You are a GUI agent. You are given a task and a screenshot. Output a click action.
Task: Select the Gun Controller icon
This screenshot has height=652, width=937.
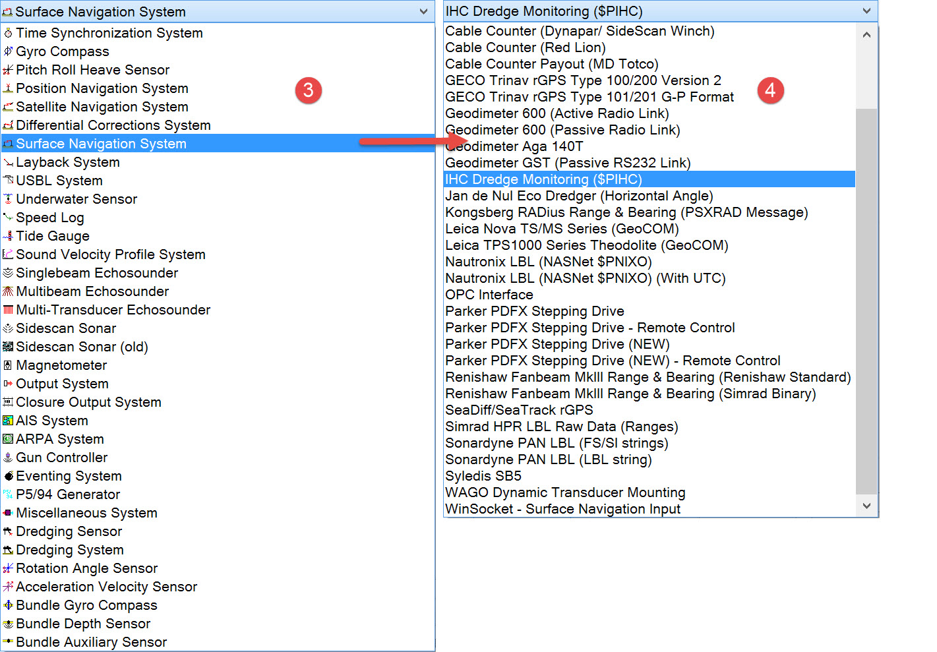click(8, 458)
